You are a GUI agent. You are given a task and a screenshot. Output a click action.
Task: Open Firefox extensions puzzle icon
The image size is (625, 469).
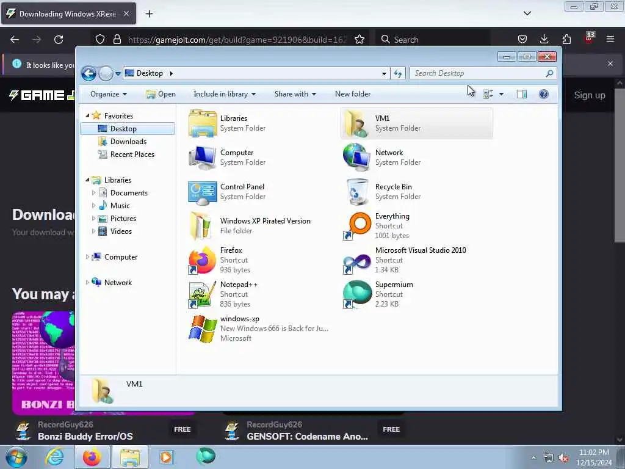click(566, 39)
